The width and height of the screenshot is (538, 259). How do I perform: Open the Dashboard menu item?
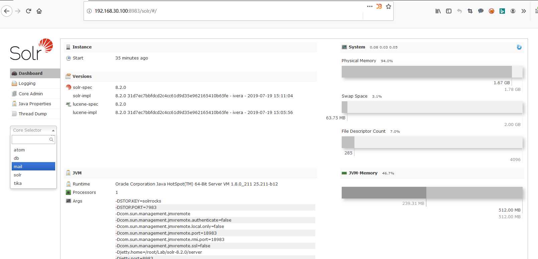[35, 73]
